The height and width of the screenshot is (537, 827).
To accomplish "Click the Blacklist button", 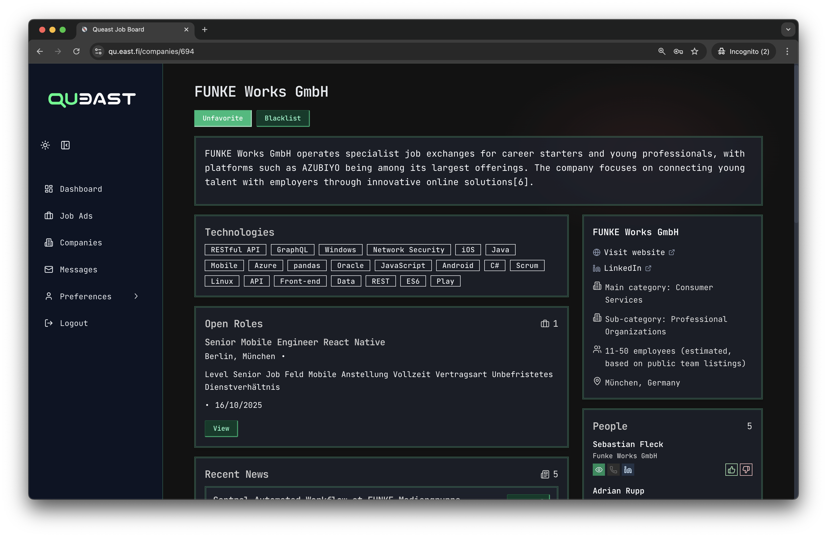I will point(283,118).
